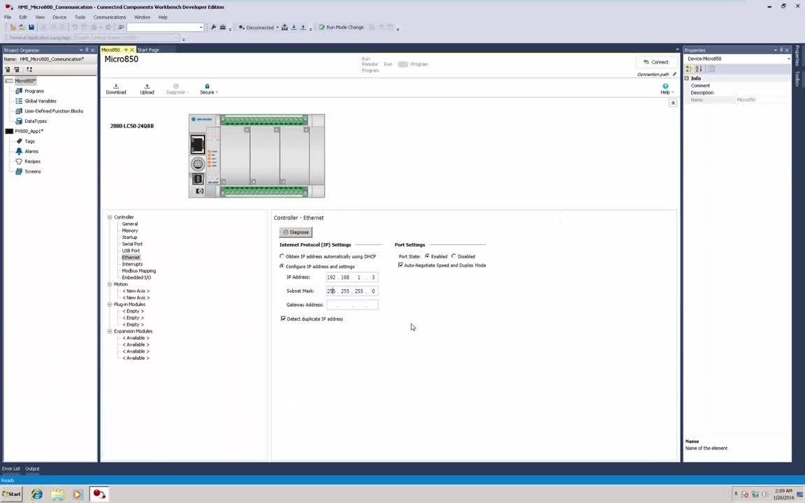Click the Connect button

coord(655,62)
